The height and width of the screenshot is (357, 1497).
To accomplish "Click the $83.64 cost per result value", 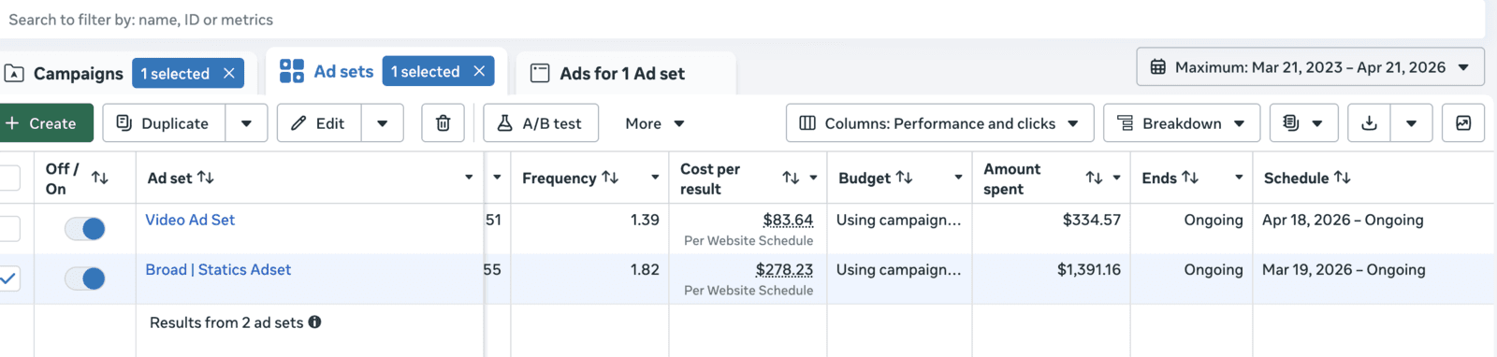I will [788, 220].
